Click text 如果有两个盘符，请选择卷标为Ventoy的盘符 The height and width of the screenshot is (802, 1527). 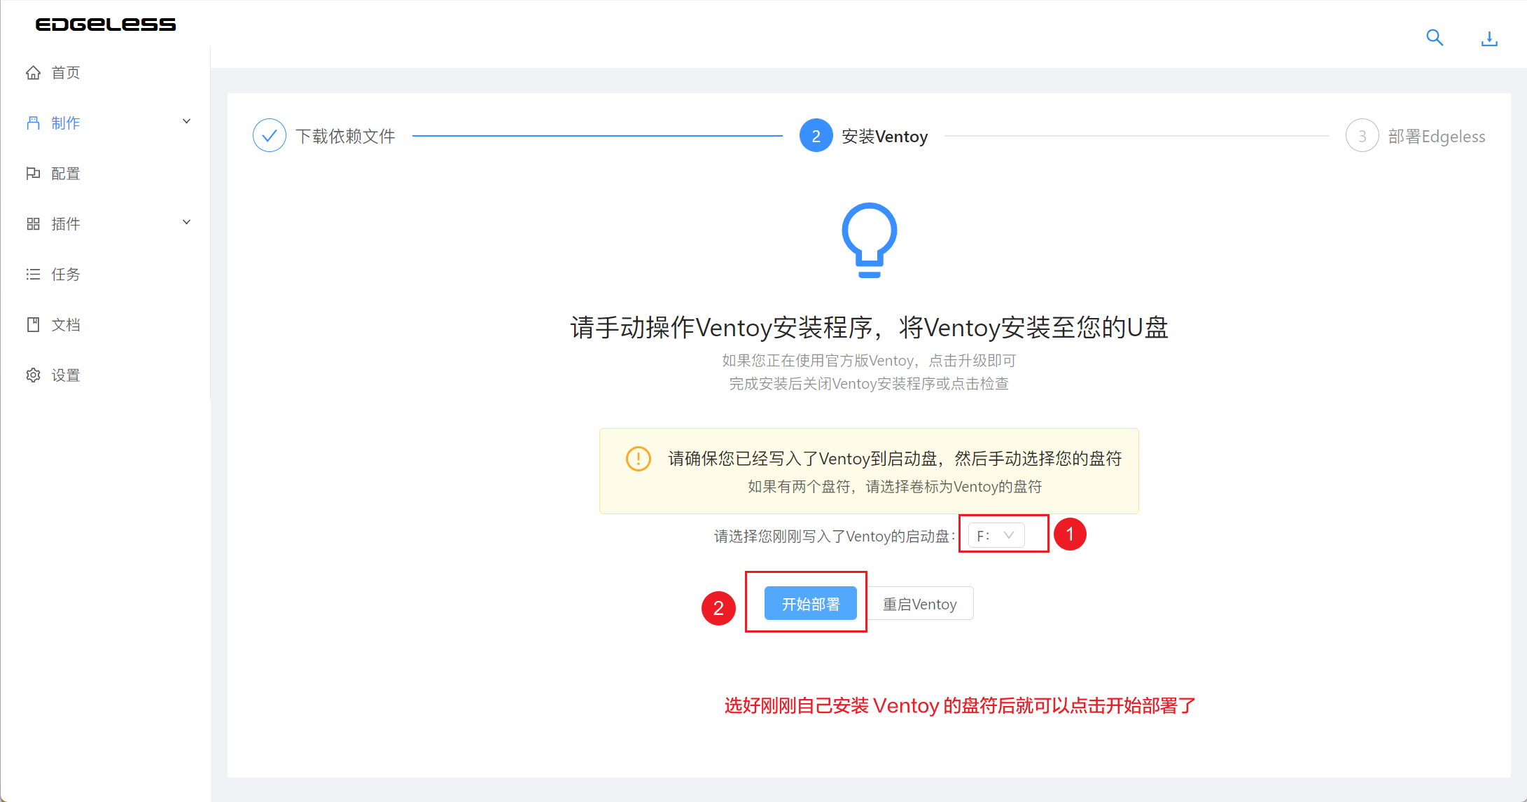pyautogui.click(x=895, y=487)
